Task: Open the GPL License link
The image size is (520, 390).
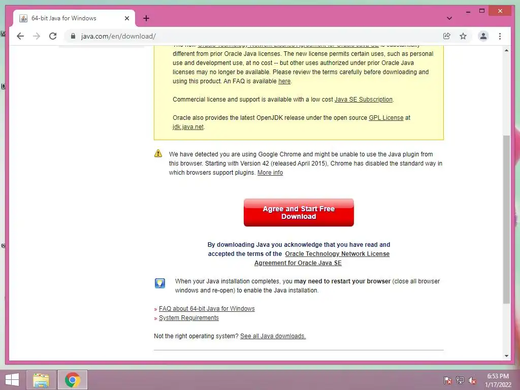Action: (386, 118)
